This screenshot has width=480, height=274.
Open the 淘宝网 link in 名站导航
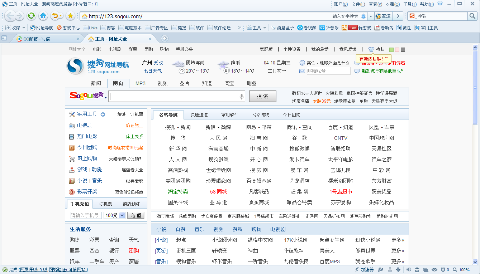pyautogui.click(x=258, y=138)
